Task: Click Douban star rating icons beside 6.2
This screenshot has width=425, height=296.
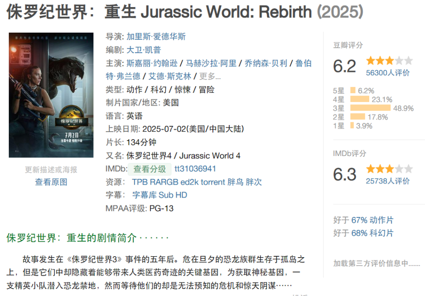Action: 389,61
